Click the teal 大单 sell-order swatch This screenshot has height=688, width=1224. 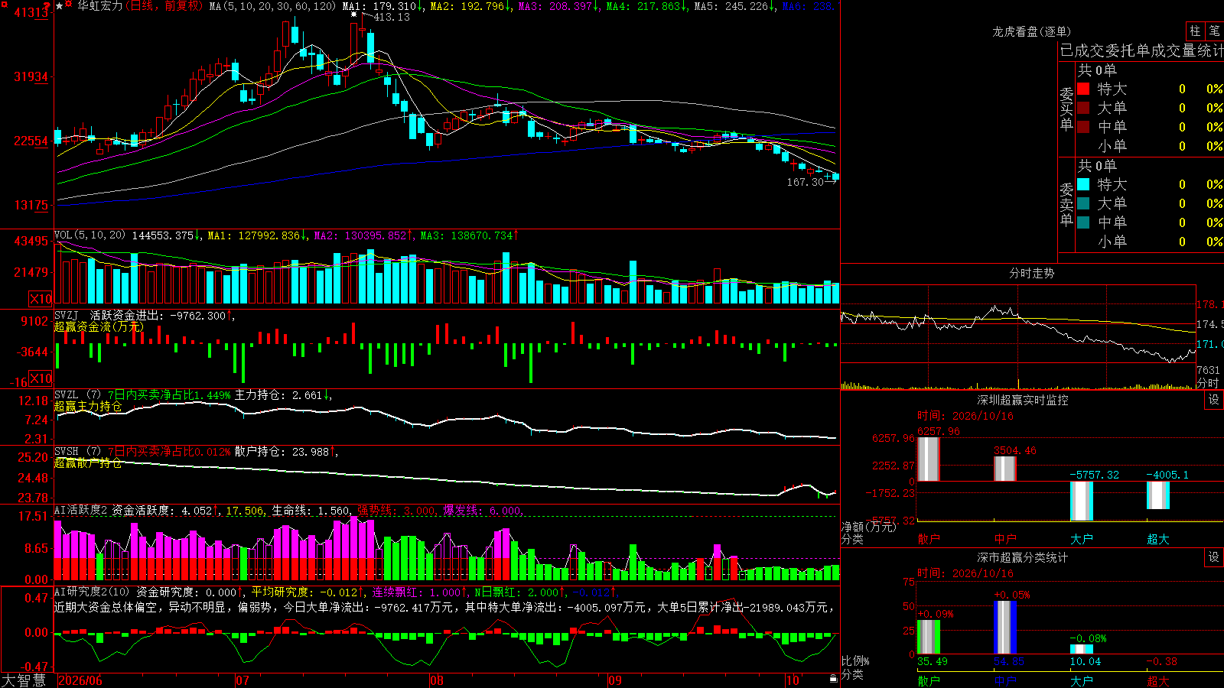(x=1083, y=203)
